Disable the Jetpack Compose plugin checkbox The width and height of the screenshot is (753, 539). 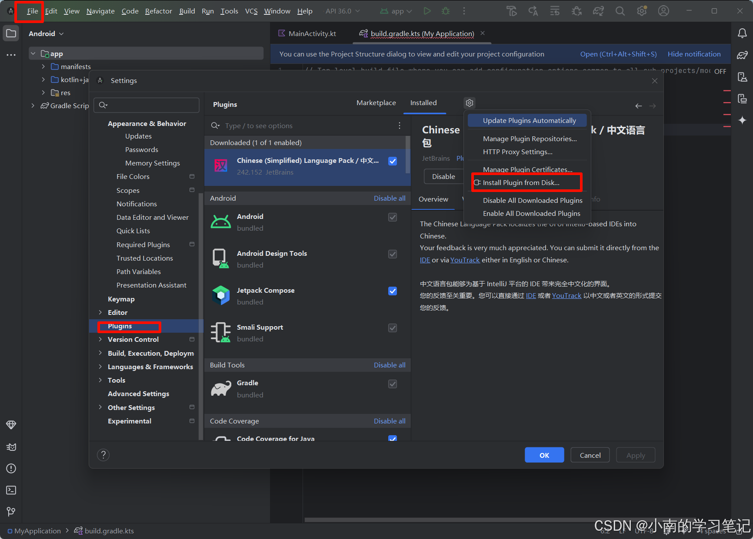393,291
